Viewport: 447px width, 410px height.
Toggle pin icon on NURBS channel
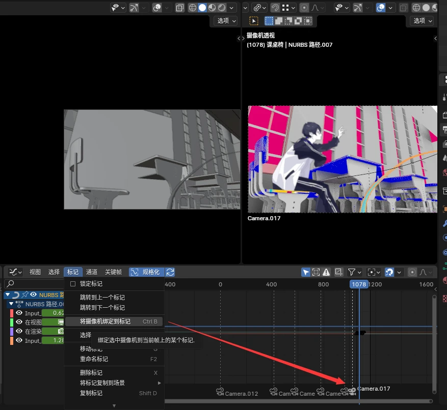(25, 295)
